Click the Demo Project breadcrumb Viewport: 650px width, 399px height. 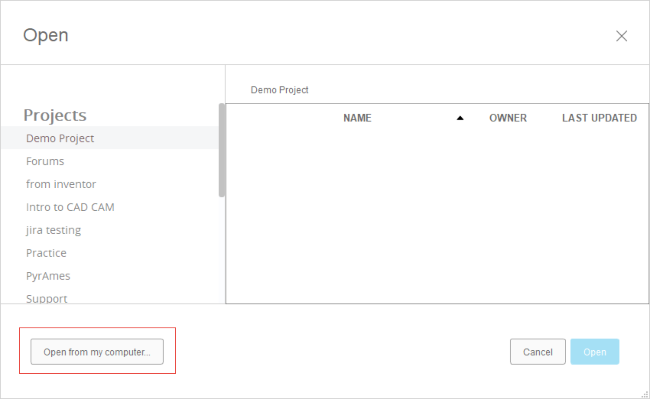[x=279, y=90]
